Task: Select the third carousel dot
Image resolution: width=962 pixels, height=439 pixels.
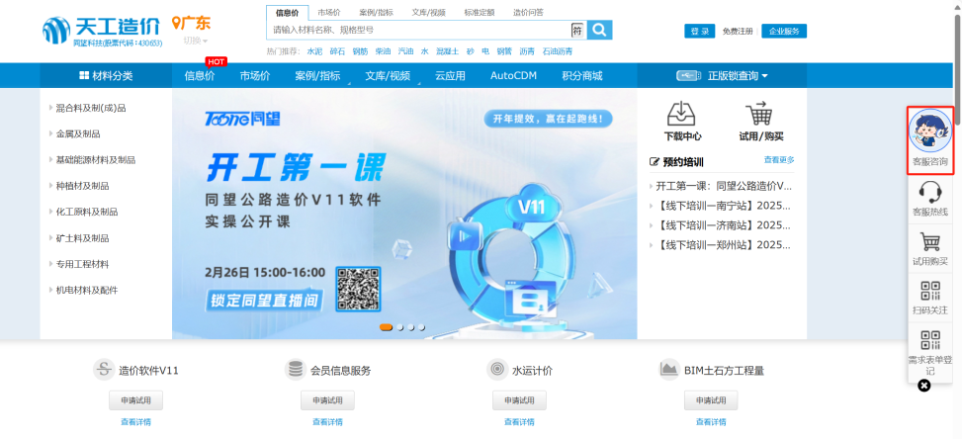Action: click(x=410, y=327)
